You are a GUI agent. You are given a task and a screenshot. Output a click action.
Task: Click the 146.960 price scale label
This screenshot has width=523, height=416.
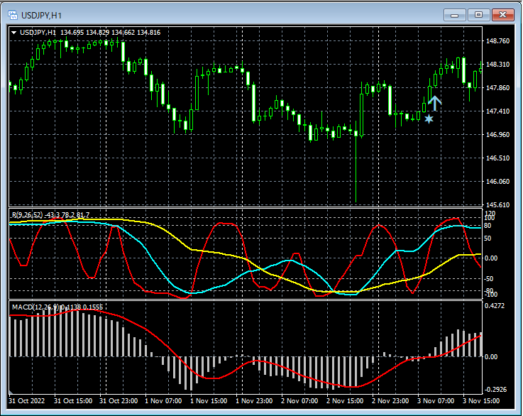(496, 135)
